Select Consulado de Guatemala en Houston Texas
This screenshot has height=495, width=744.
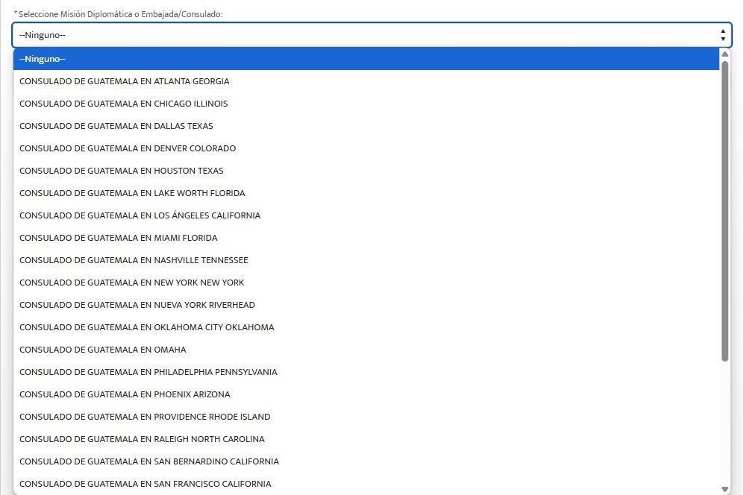pyautogui.click(x=366, y=170)
